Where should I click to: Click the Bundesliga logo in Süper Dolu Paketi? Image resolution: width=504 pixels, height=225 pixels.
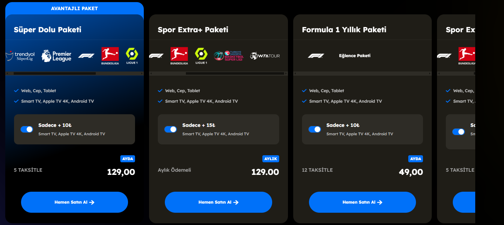point(110,56)
